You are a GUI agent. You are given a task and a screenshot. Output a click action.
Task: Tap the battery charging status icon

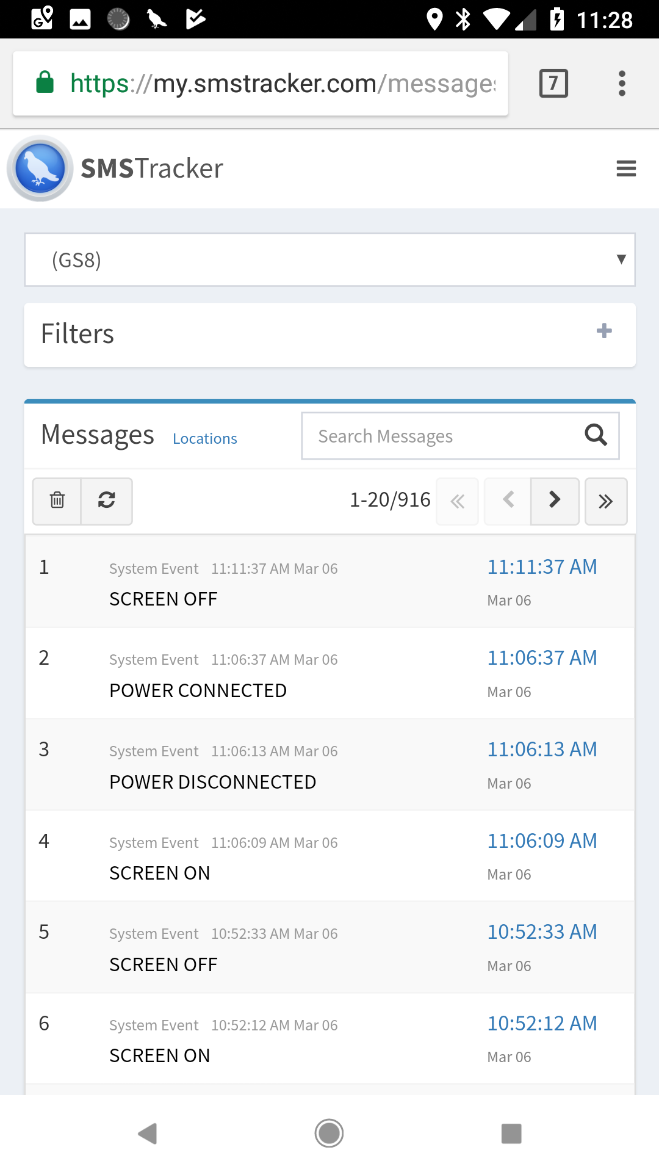tap(556, 19)
